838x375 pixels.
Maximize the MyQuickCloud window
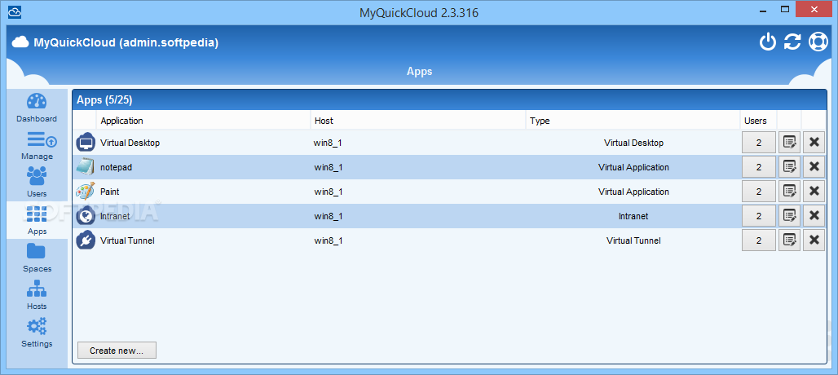[785, 9]
